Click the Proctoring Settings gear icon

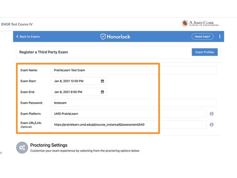(x=22, y=148)
